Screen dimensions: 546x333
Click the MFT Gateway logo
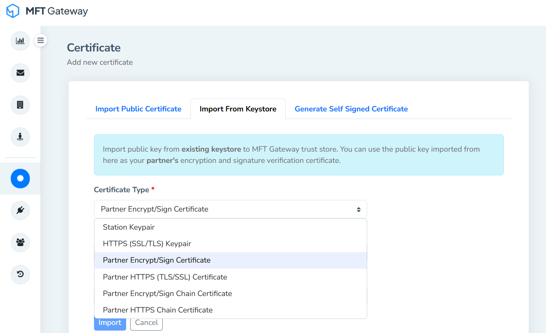click(47, 11)
